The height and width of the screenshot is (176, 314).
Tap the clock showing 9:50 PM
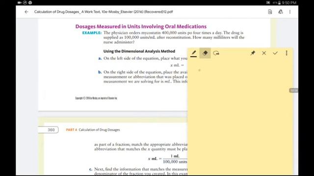point(289,2)
